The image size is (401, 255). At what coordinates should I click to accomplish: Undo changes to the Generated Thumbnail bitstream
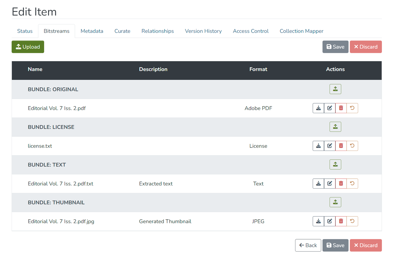pos(352,221)
